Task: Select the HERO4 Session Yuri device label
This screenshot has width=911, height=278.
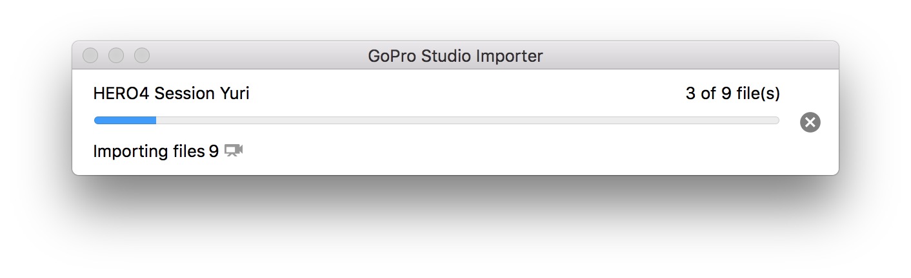Action: click(171, 94)
